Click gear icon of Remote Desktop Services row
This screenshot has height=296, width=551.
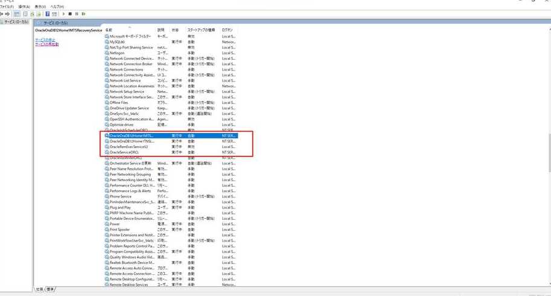click(107, 285)
